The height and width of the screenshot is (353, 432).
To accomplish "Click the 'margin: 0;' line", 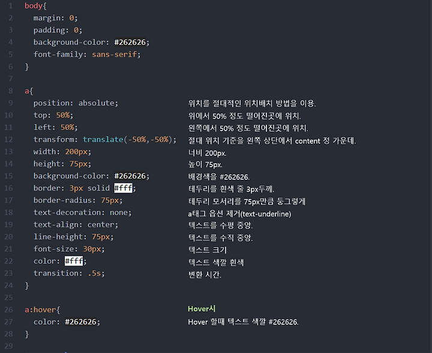I will [x=56, y=18].
